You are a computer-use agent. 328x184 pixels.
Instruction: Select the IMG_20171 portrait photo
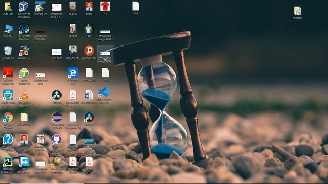point(73,53)
